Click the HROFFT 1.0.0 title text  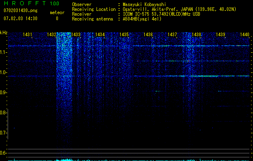coord(31,3)
